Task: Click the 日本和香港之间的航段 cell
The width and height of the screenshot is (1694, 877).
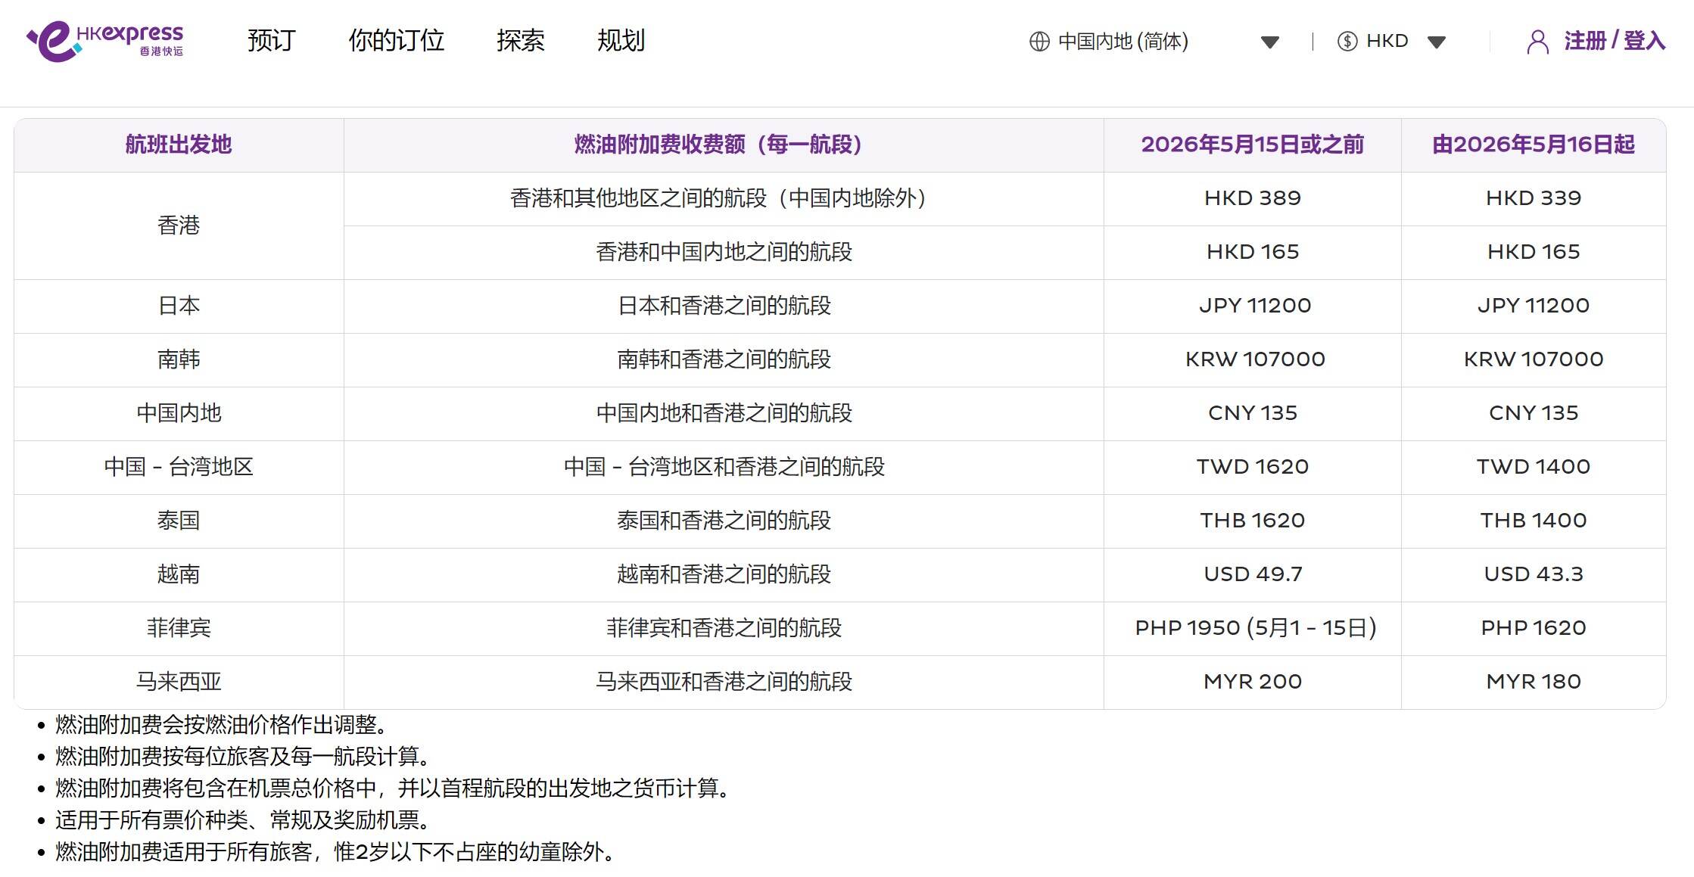Action: point(724,306)
